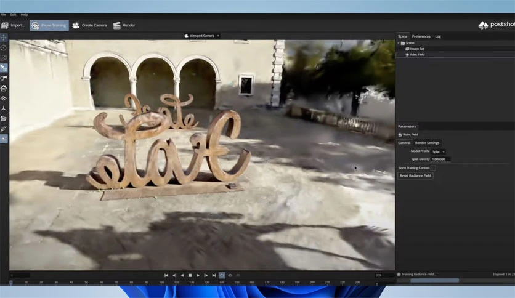Open the General parameters tab

[404, 143]
